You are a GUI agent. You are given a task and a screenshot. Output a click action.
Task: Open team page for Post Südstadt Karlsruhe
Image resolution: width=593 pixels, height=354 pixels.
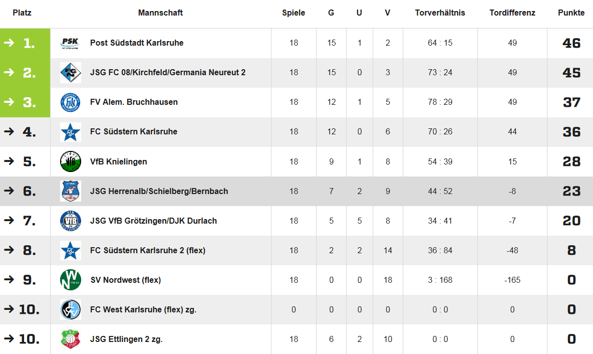(x=137, y=43)
